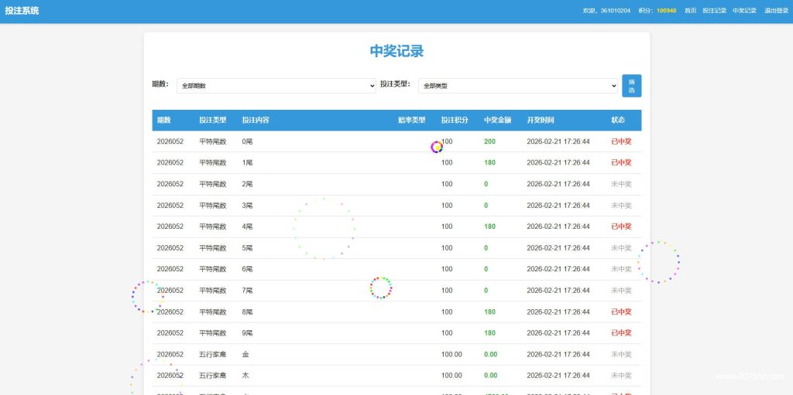Image resolution: width=793 pixels, height=395 pixels.
Task: Click 100.00 bet points in the 金 row
Action: coord(451,355)
